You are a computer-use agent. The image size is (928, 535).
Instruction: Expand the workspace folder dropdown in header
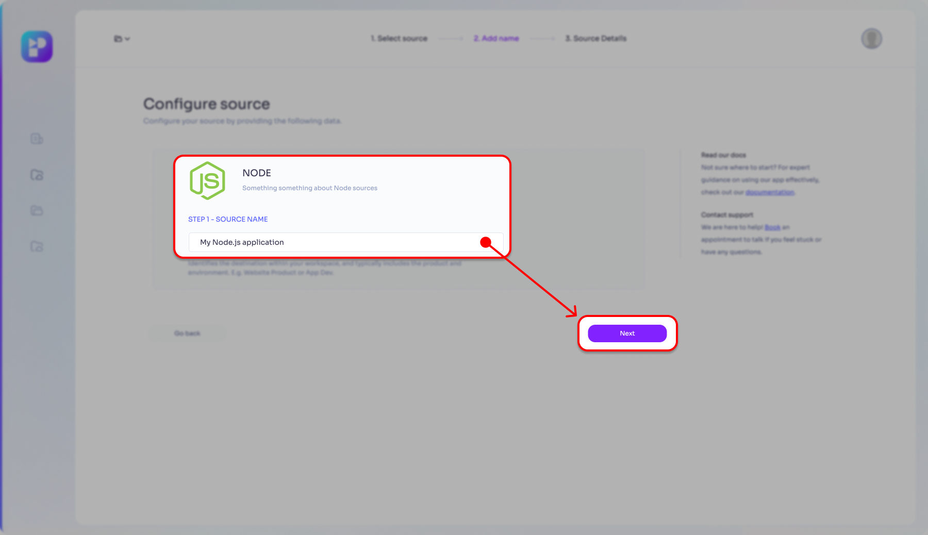click(122, 39)
